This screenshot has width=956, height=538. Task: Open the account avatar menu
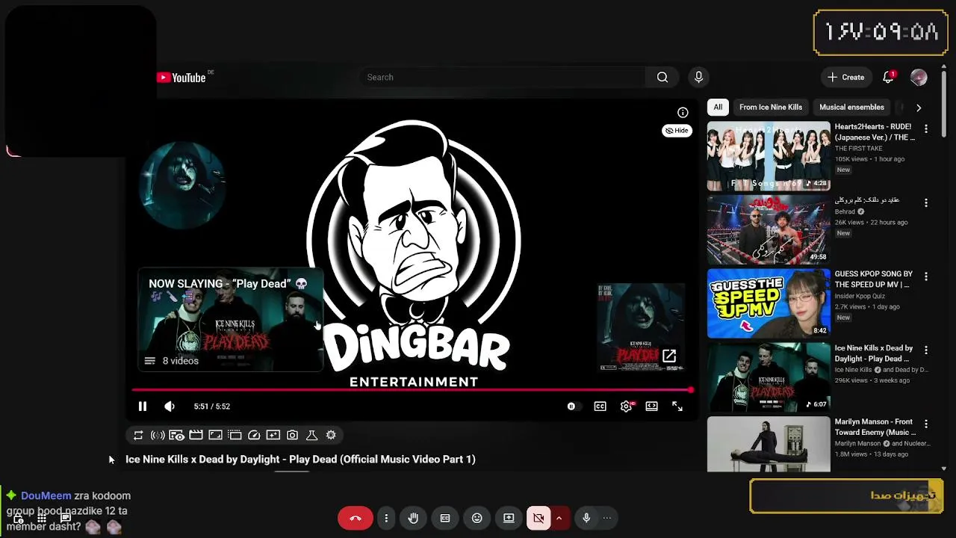919,77
